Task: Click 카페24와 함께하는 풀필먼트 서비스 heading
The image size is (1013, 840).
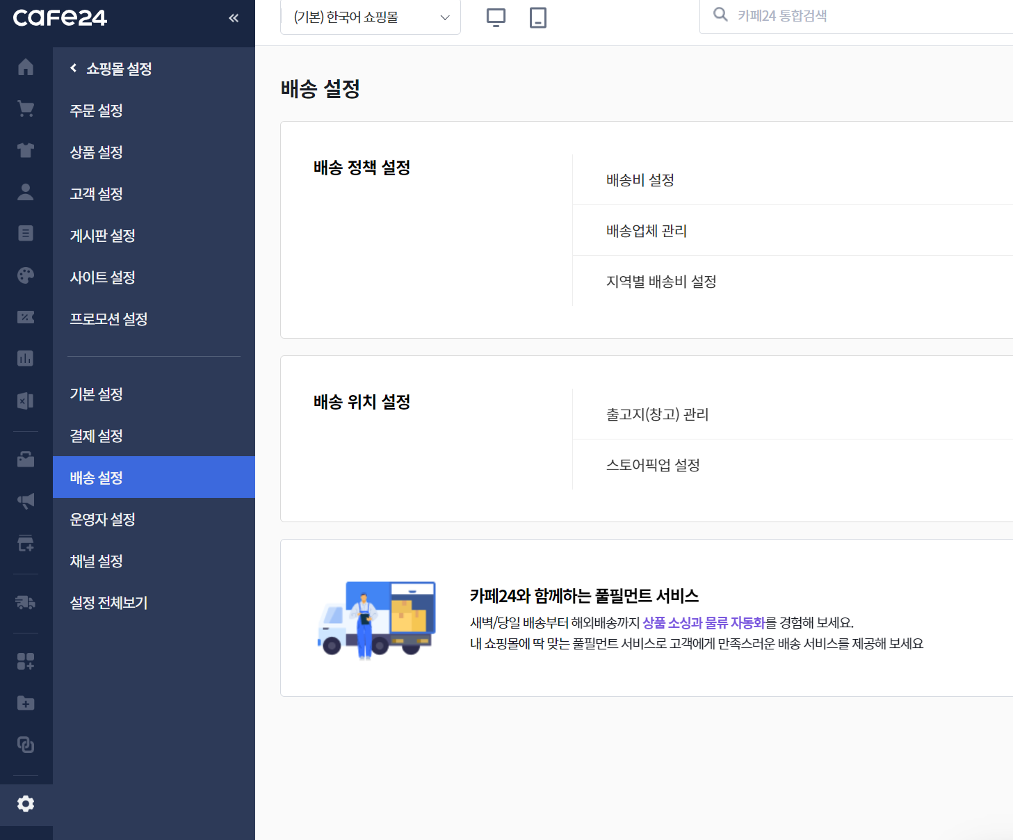Action: pos(585,596)
